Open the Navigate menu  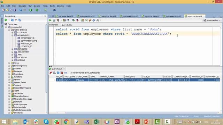pyautogui.click(x=22, y=6)
